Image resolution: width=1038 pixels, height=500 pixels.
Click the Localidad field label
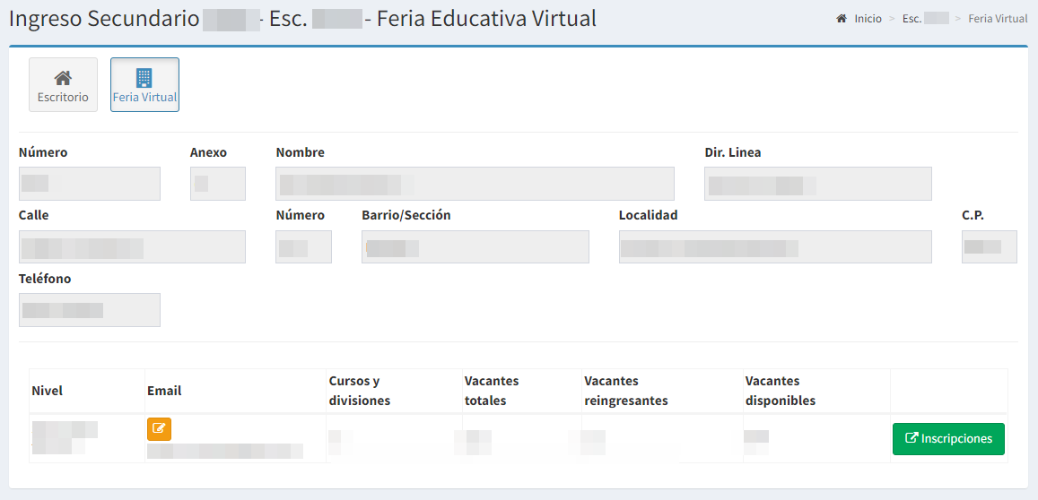tap(648, 216)
